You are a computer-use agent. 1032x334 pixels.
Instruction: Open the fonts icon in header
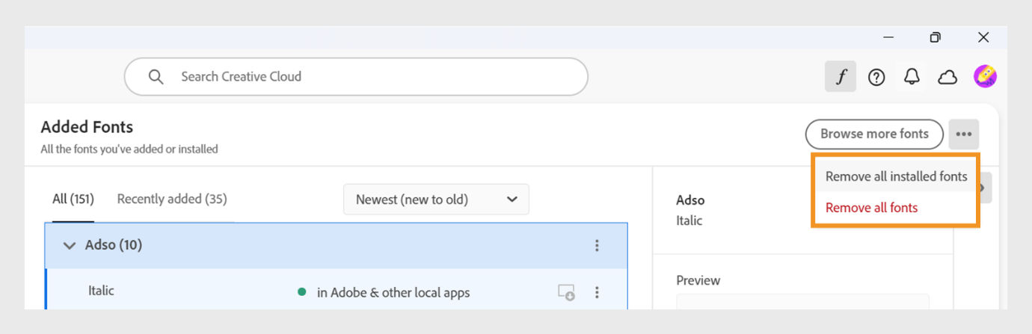(841, 77)
